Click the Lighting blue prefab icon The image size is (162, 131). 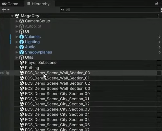(x=21, y=42)
